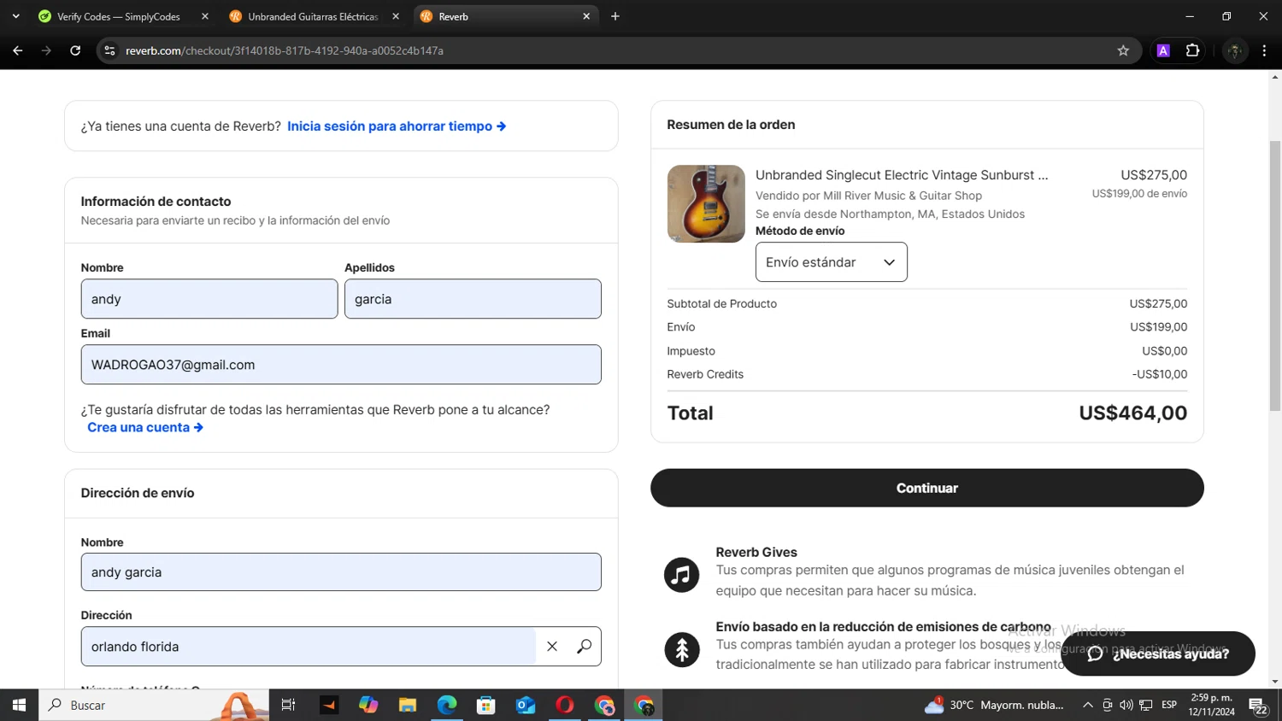Click the address search magnifier icon

(585, 647)
